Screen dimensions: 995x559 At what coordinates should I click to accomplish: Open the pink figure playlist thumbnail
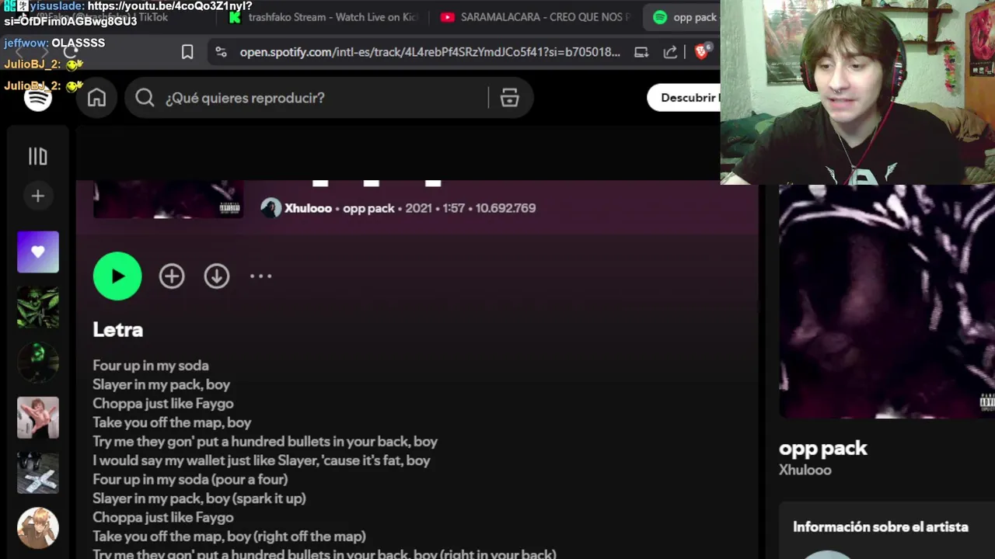coord(38,418)
